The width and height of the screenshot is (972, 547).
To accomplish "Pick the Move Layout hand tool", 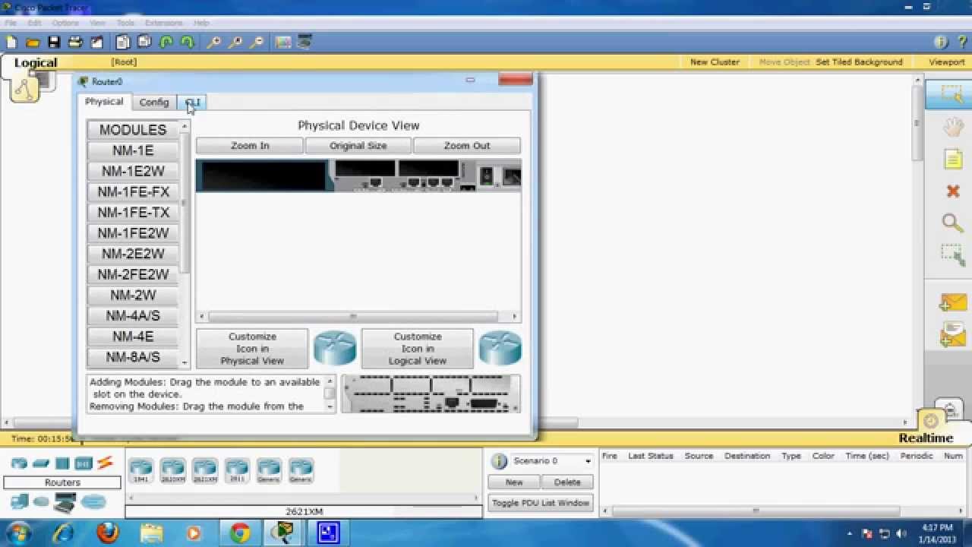I will pyautogui.click(x=952, y=126).
